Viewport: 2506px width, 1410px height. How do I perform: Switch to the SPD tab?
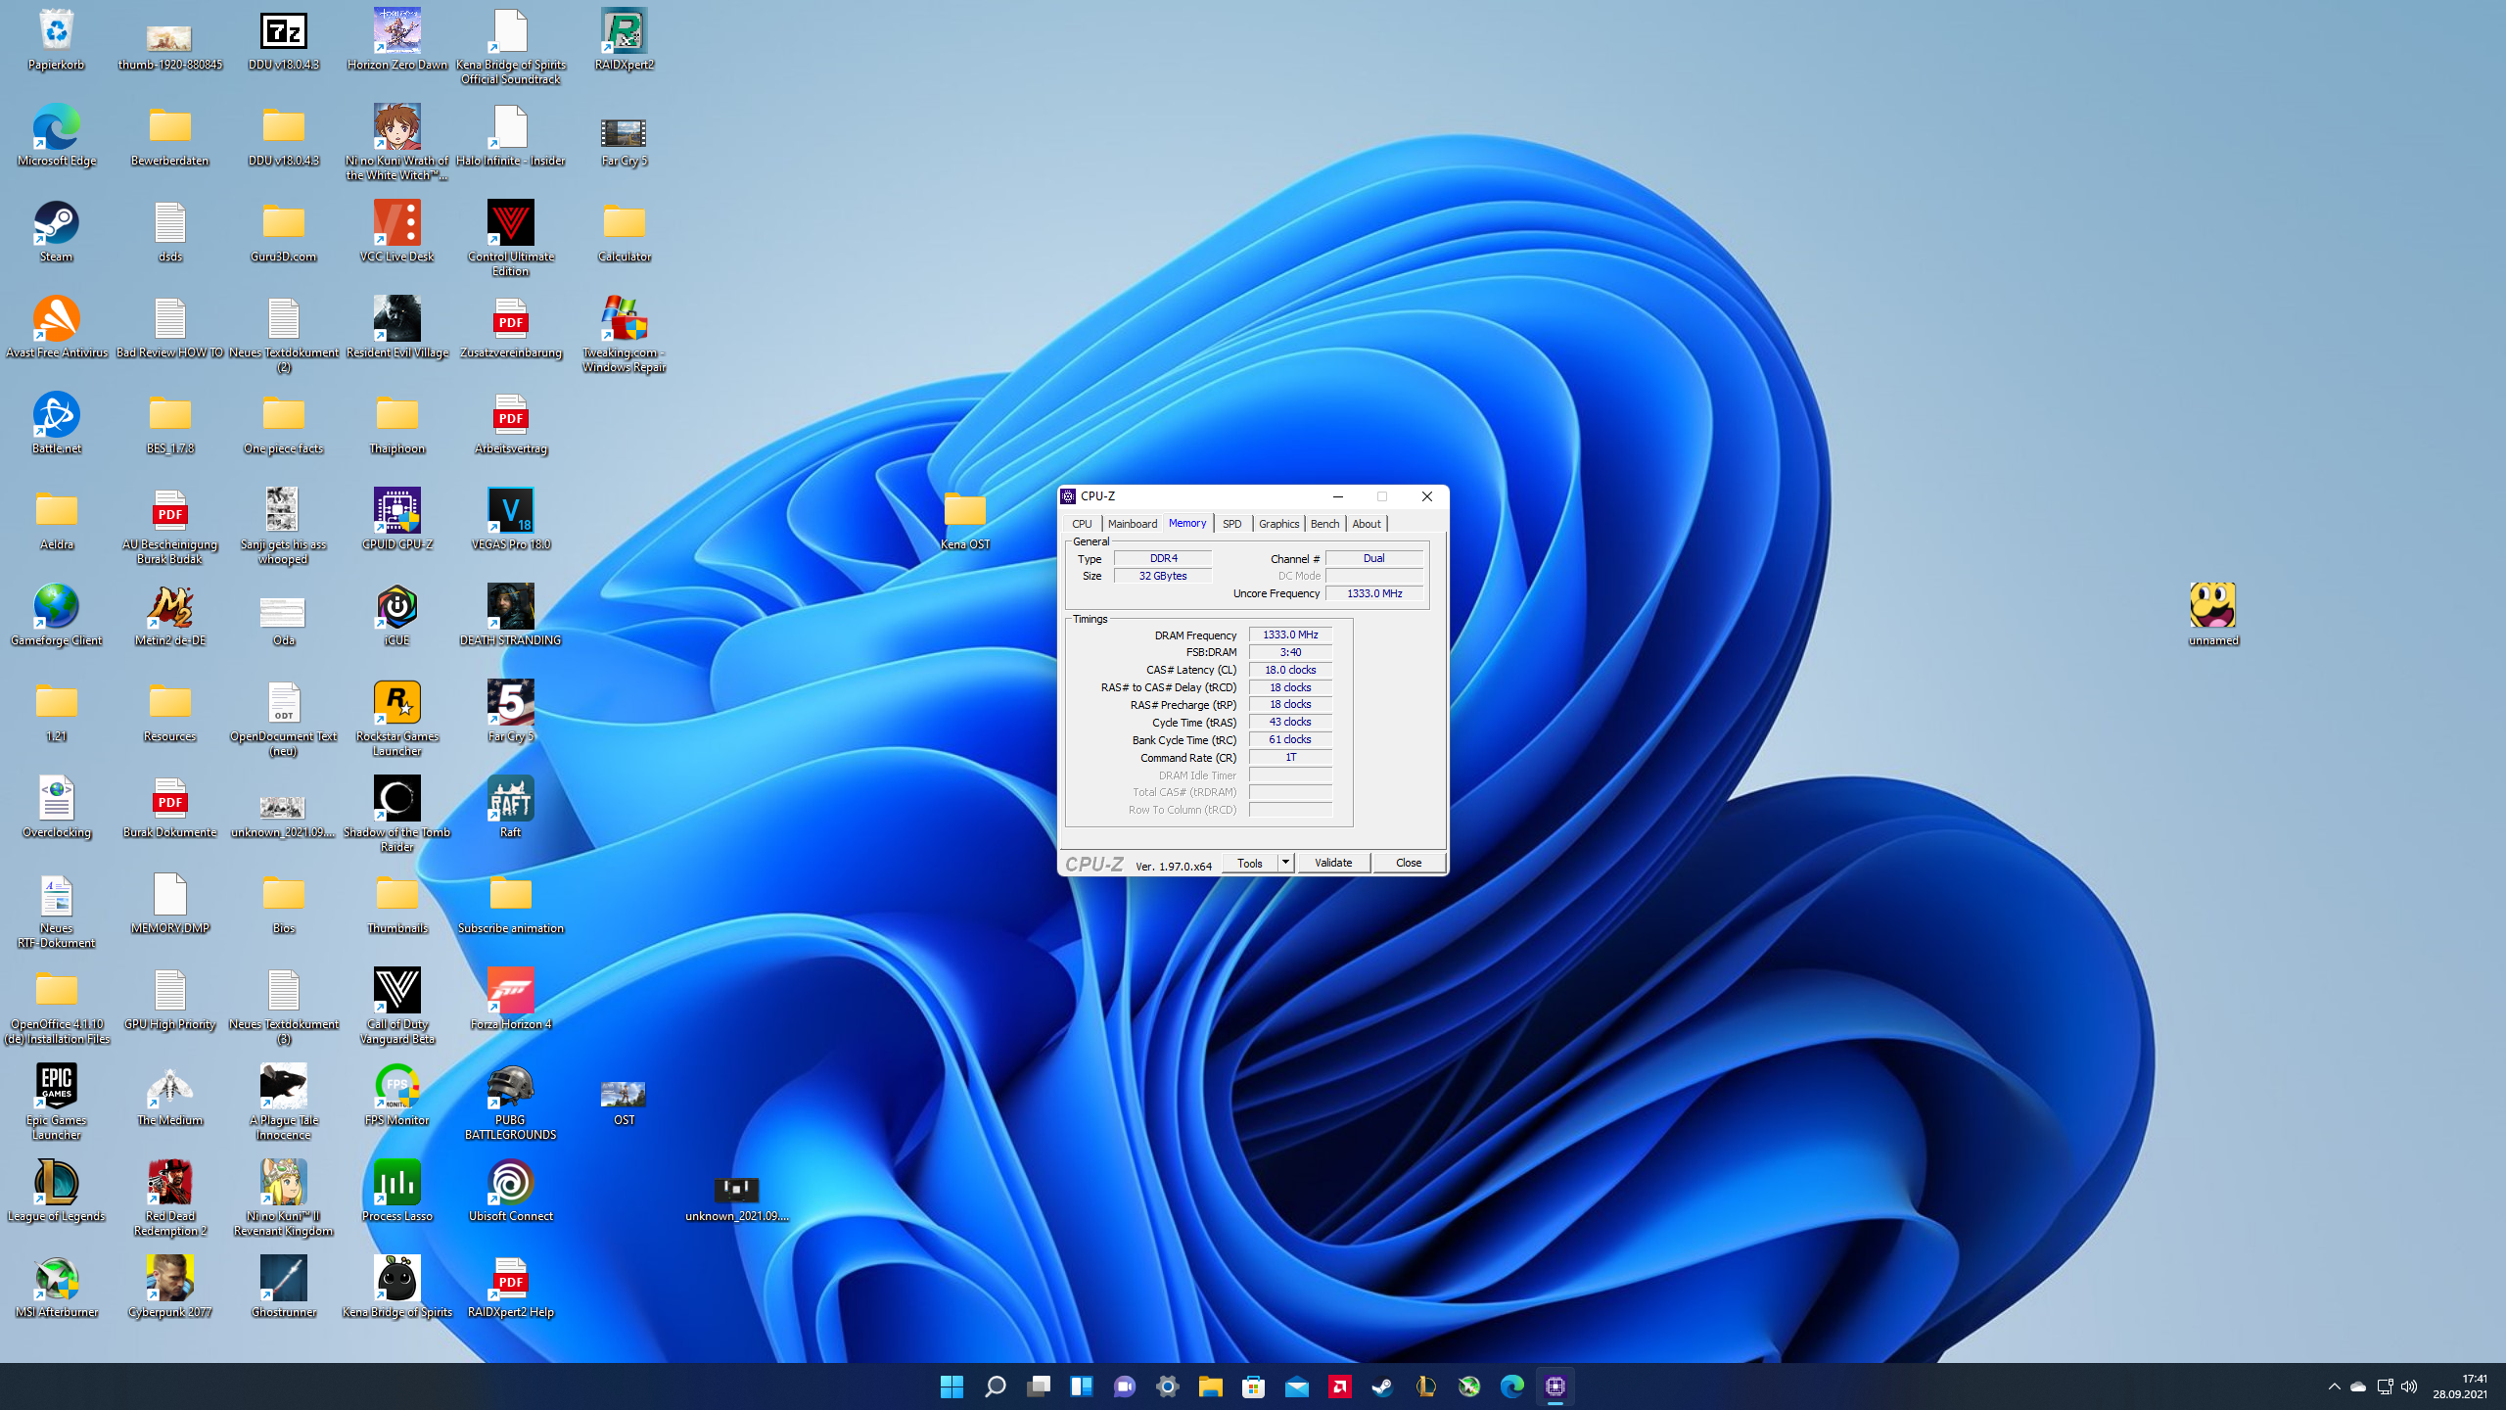pyautogui.click(x=1231, y=524)
